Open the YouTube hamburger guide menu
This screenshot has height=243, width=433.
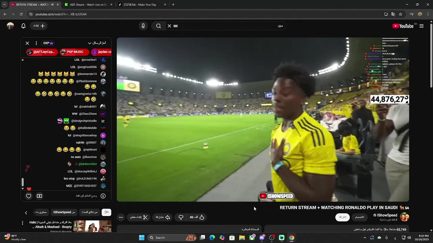421,26
